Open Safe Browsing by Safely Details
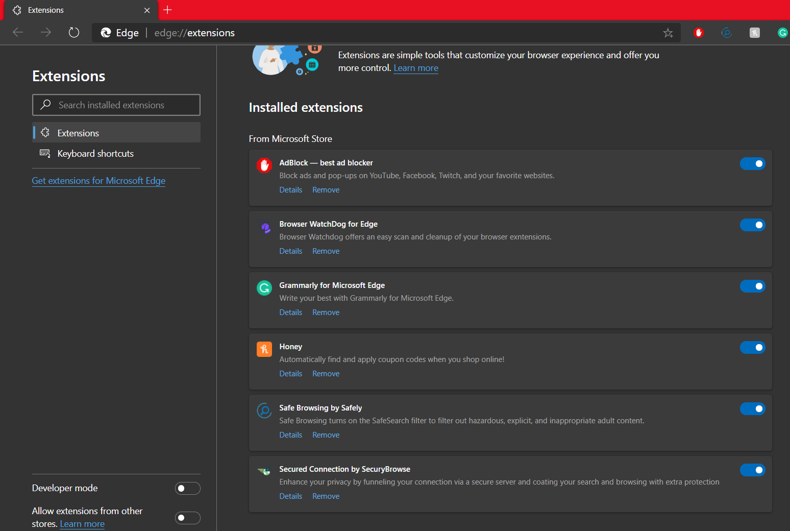790x531 pixels. pos(291,435)
